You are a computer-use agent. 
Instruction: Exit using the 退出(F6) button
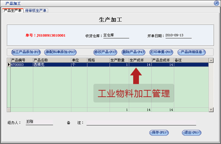pos(191,133)
